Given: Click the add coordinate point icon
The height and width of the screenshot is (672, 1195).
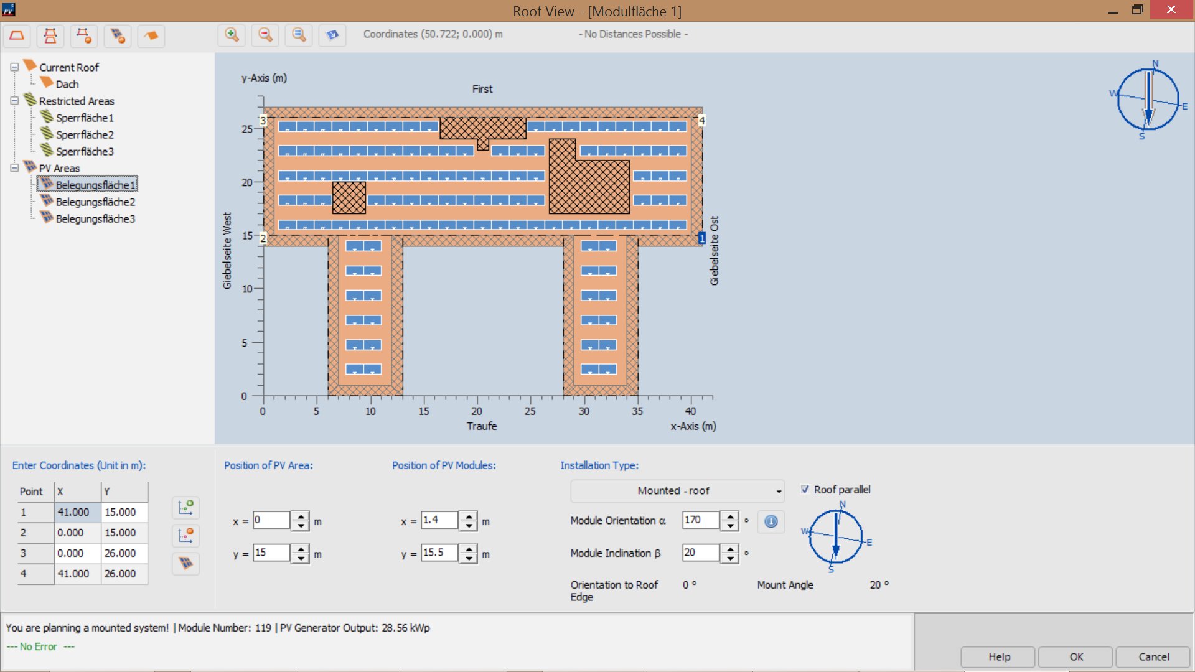Looking at the screenshot, I should coord(185,508).
